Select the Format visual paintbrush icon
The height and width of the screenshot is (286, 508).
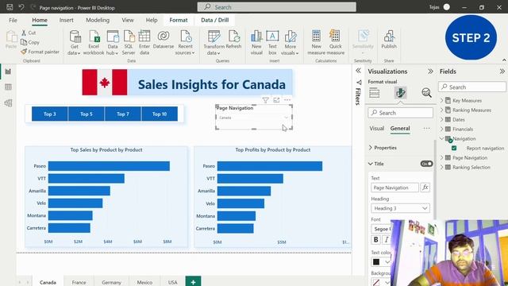tap(400, 93)
